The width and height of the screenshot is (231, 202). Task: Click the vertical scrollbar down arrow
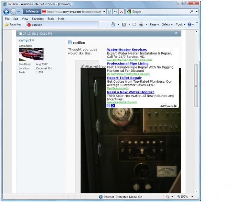(197, 191)
